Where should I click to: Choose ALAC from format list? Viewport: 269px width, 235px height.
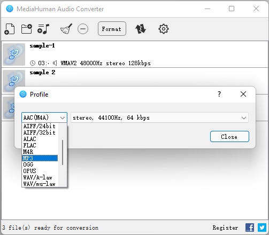(40, 139)
